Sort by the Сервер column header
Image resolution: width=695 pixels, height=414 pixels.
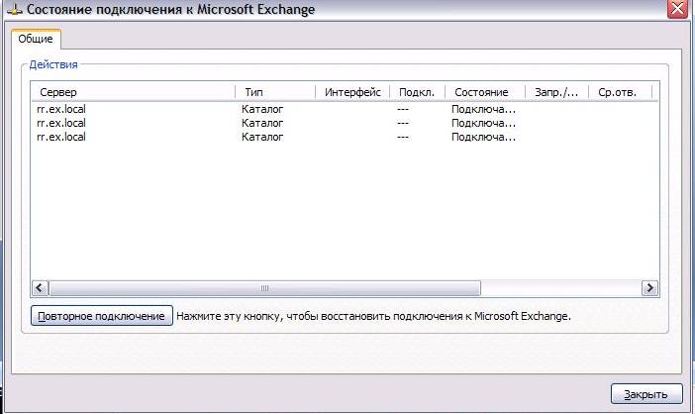[x=133, y=92]
